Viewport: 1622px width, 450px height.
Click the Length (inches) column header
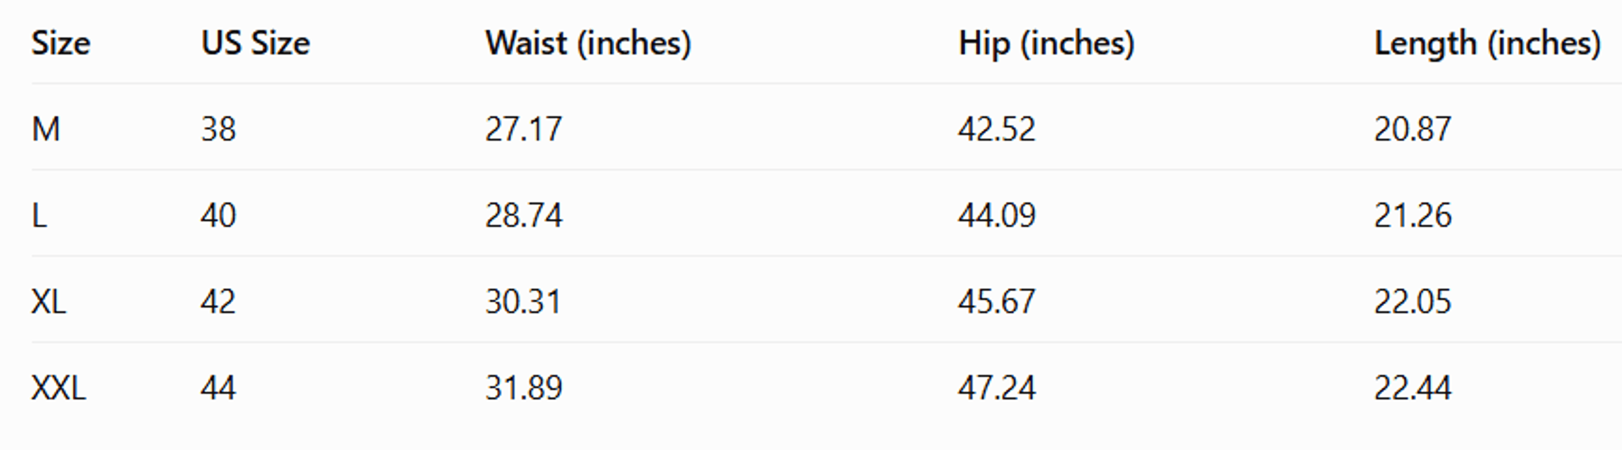tap(1487, 43)
